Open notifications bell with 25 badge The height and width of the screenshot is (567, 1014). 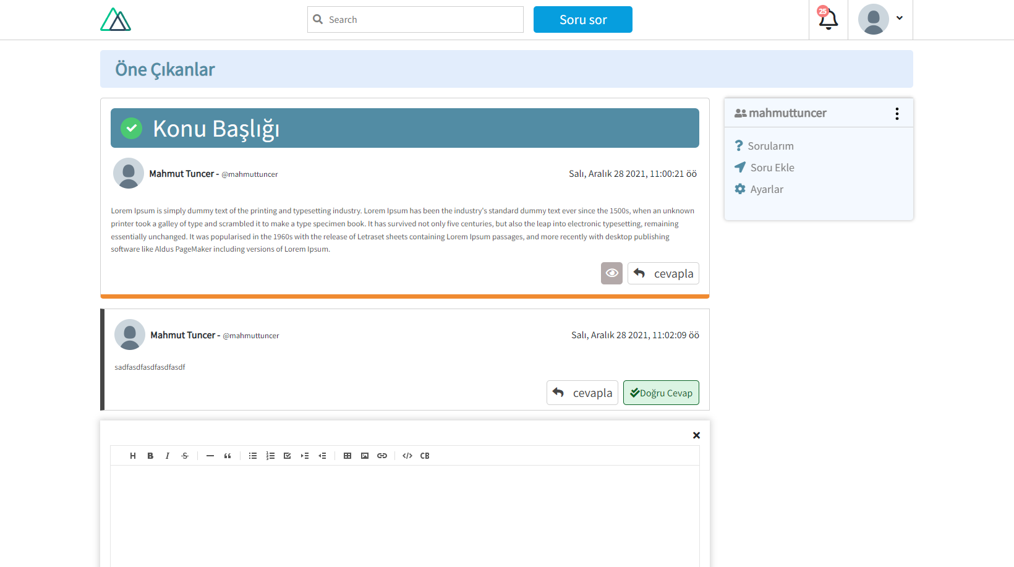828,19
